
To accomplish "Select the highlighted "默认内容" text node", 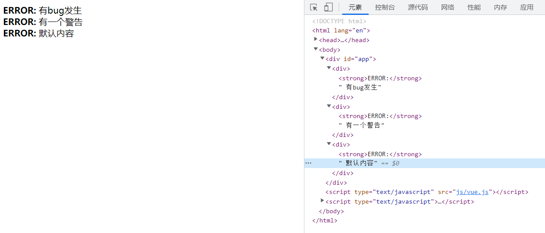I will [358, 163].
